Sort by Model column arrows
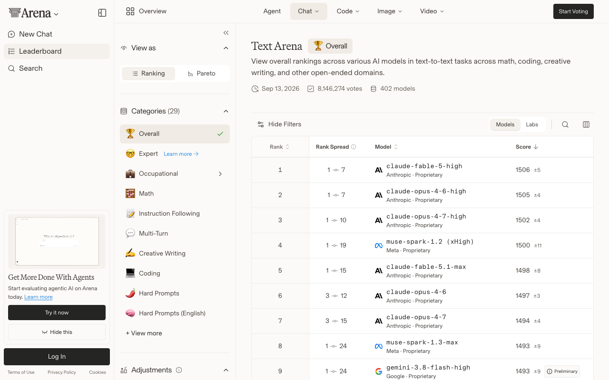The image size is (609, 380). click(x=396, y=147)
